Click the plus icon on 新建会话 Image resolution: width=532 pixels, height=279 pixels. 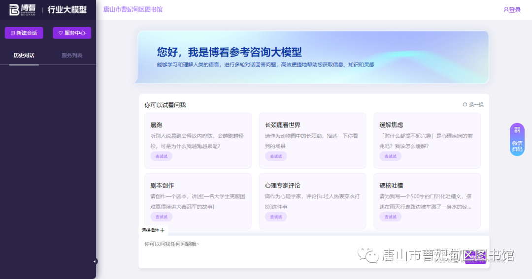tap(13, 33)
